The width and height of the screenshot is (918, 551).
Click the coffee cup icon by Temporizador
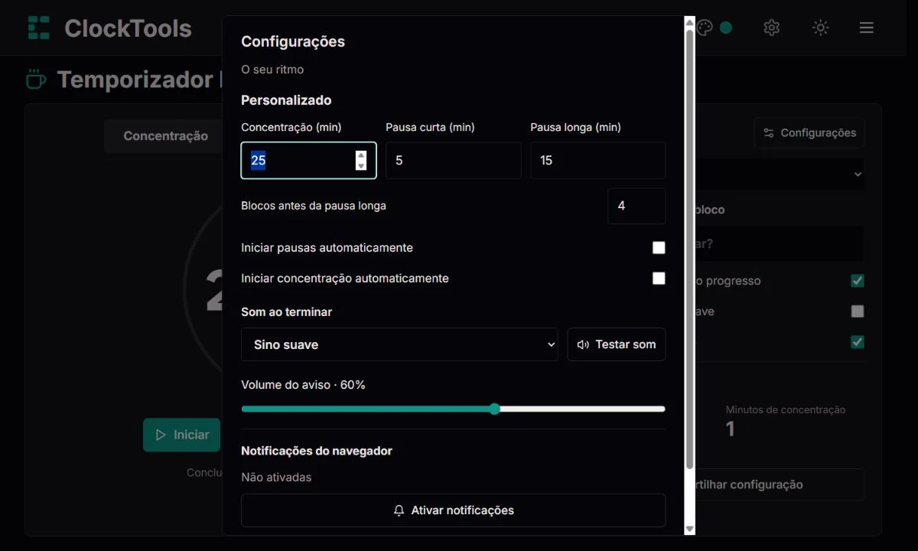point(36,80)
